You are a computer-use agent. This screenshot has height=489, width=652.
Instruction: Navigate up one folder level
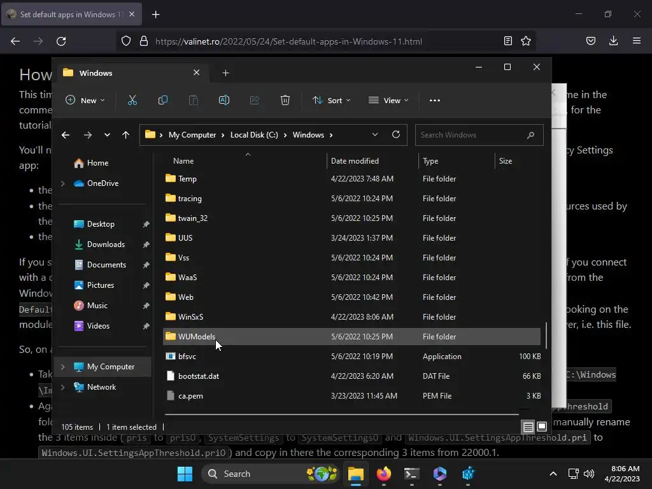pyautogui.click(x=125, y=135)
